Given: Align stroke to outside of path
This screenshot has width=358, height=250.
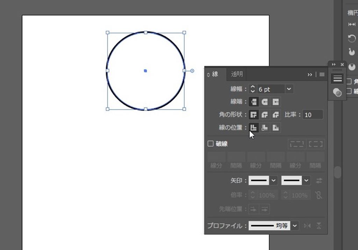Looking at the screenshot, I should (x=276, y=128).
